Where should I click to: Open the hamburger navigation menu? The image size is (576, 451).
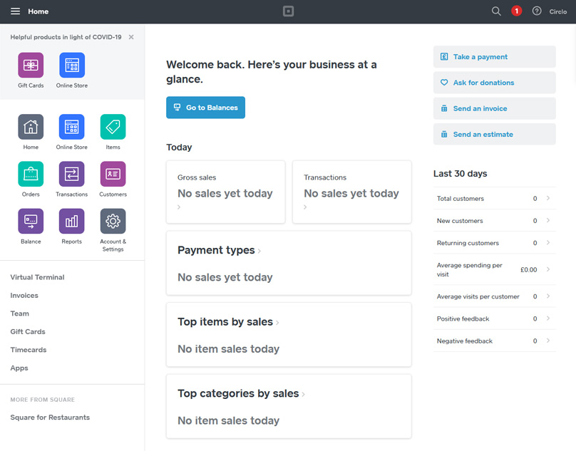(15, 11)
